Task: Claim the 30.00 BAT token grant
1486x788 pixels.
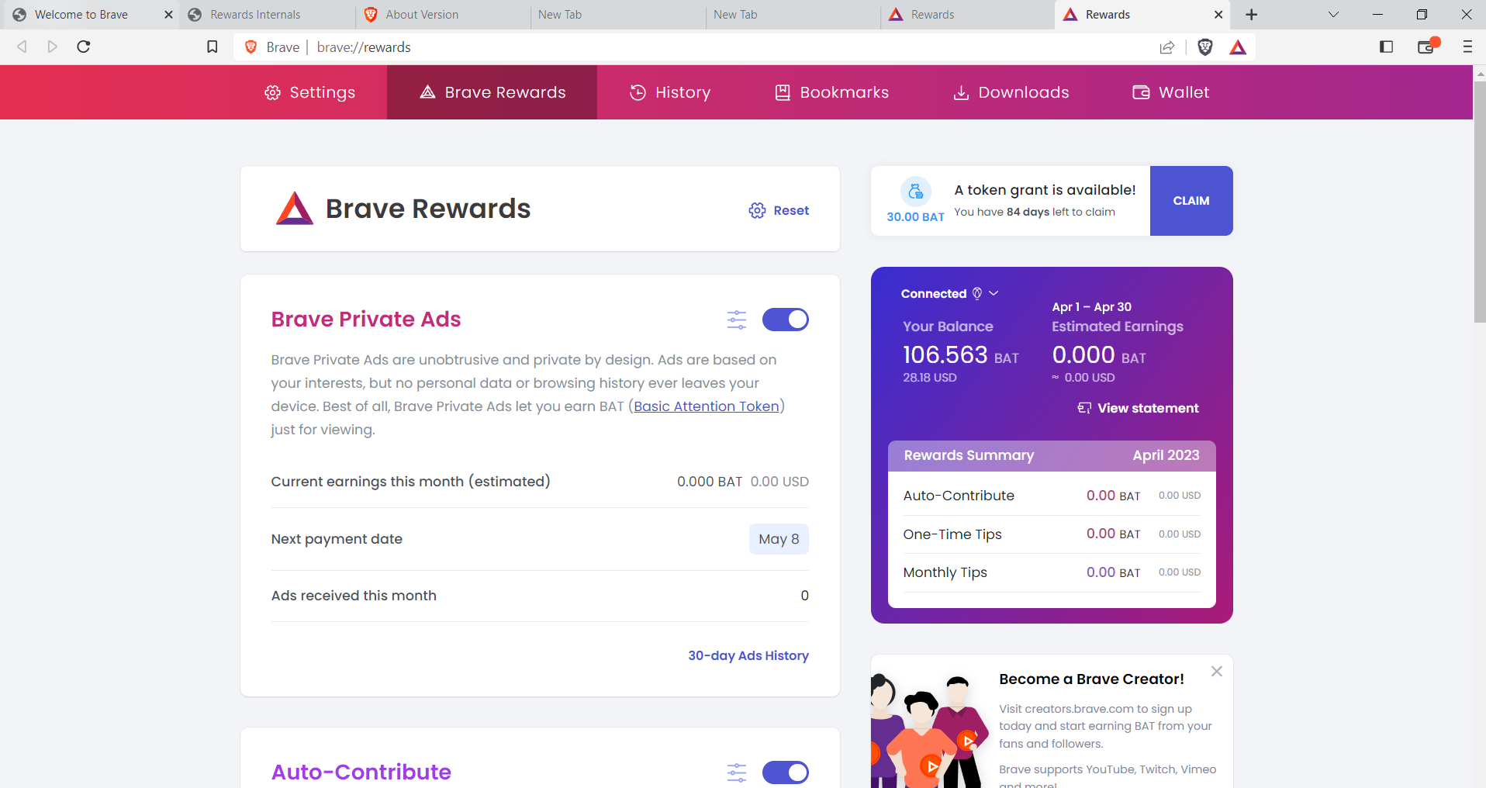Action: [1191, 200]
